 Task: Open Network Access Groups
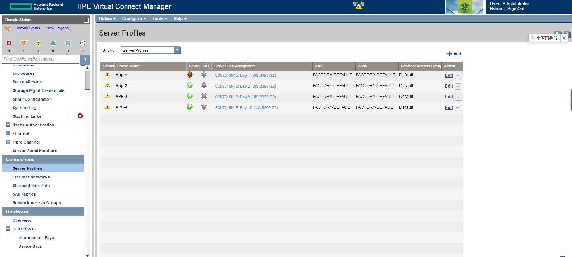click(x=37, y=203)
